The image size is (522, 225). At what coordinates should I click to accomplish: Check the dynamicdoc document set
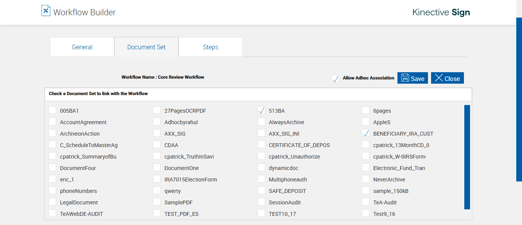coord(261,168)
